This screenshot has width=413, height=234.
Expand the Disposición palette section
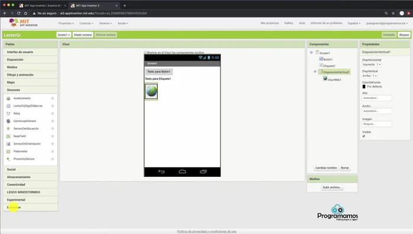click(x=31, y=60)
